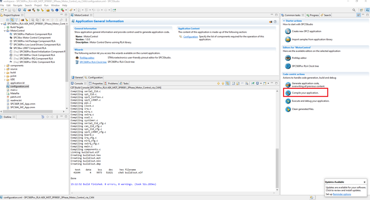Click the Project Explorer horizontal scrollbar

pos(28,111)
